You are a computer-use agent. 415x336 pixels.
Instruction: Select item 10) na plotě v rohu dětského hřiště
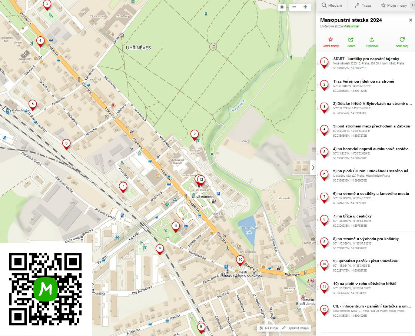tap(365, 288)
